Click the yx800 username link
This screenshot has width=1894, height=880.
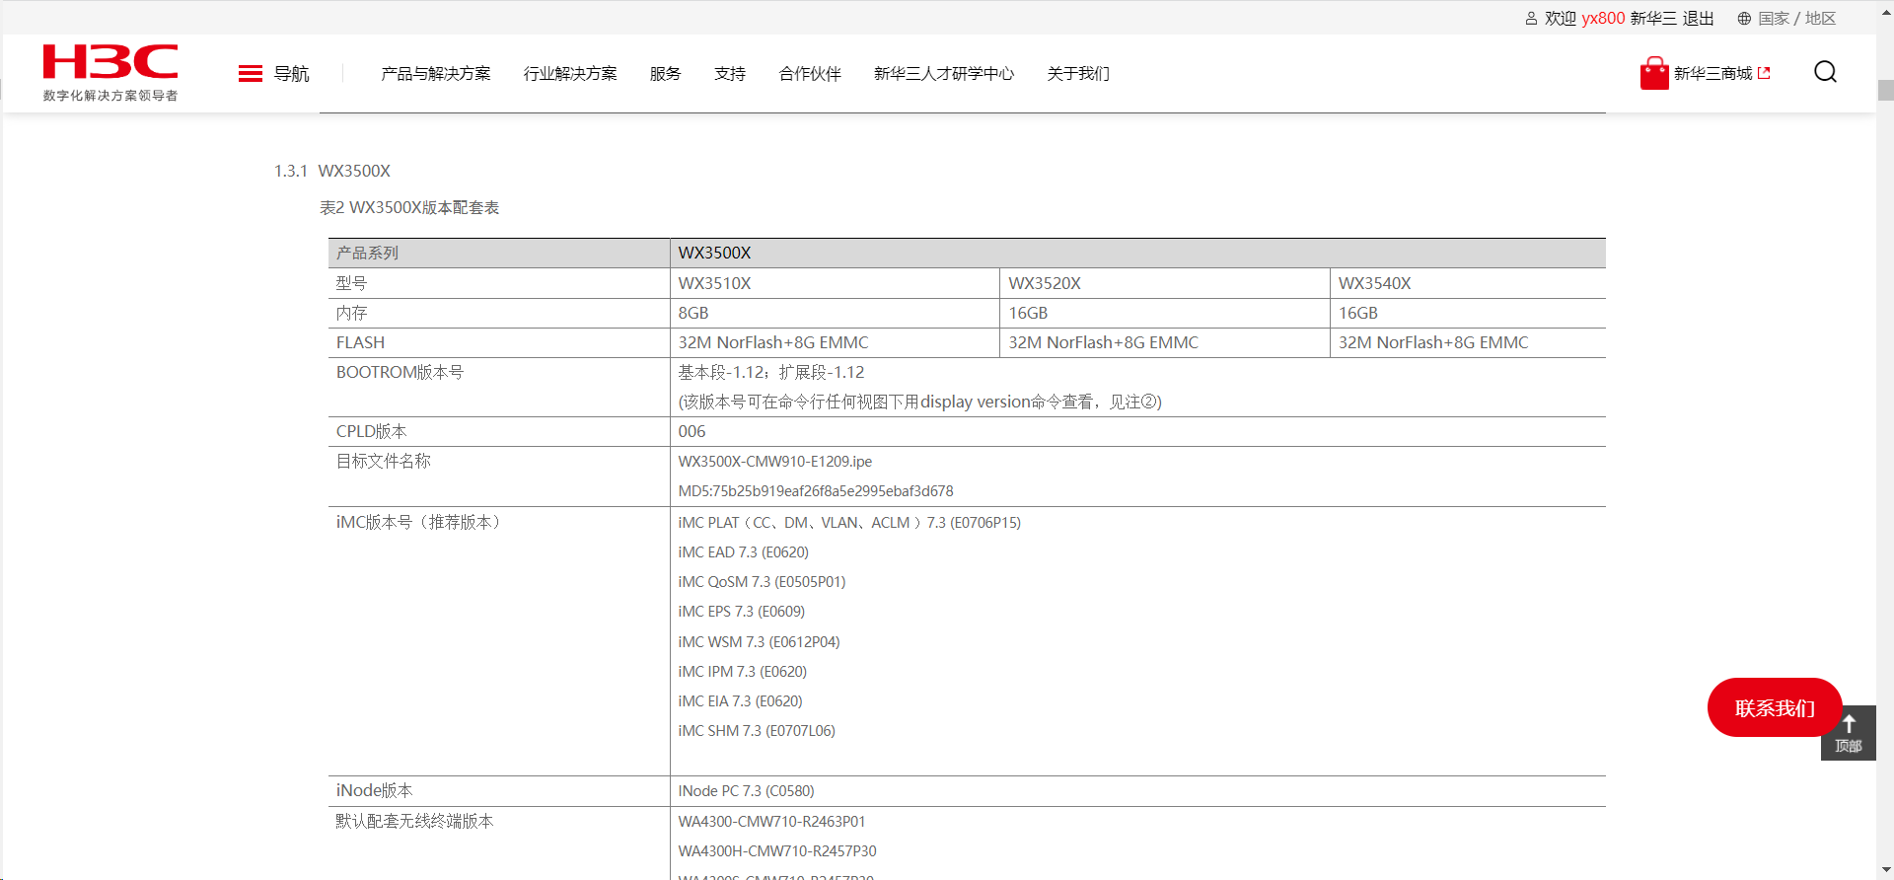pos(1603,19)
